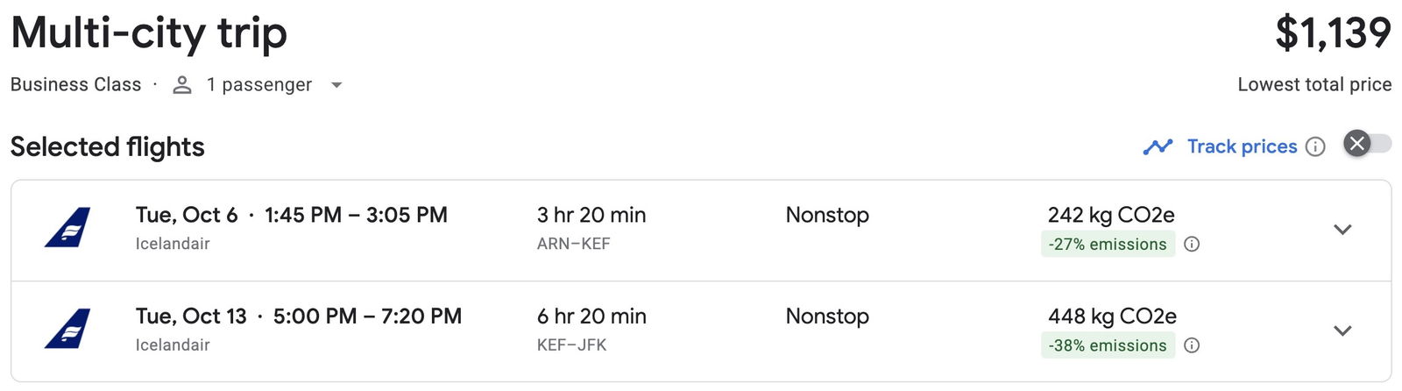
Task: Select the Tue, Oct 6 flight time text
Action: pyautogui.click(x=291, y=215)
